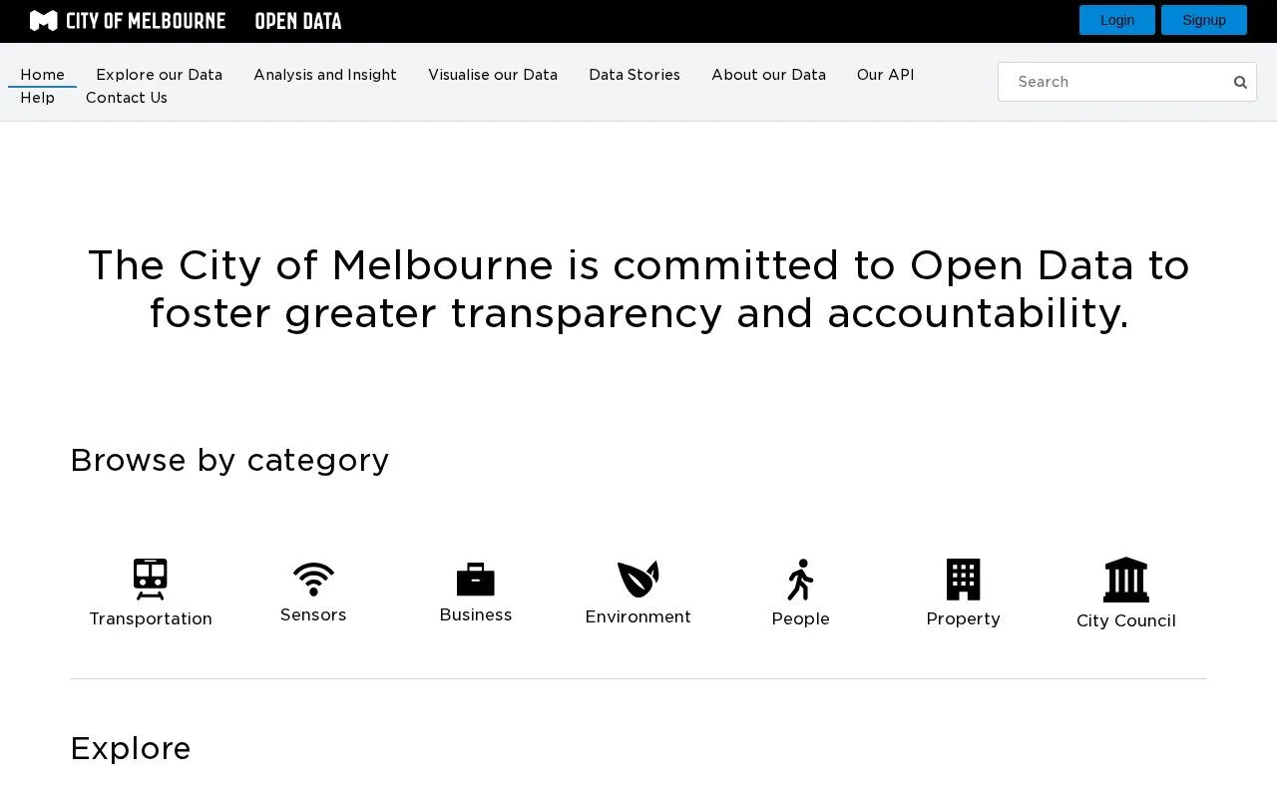Click the "Explore" section heading

pyautogui.click(x=131, y=748)
